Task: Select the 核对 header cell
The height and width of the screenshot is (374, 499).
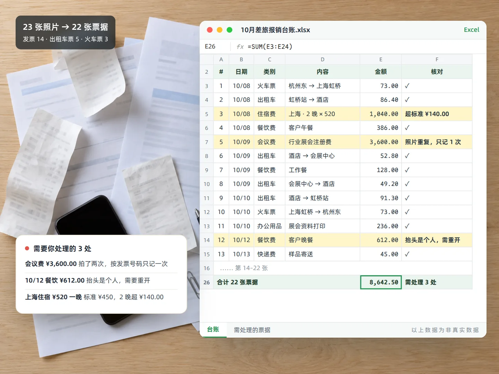Action: 437,72
